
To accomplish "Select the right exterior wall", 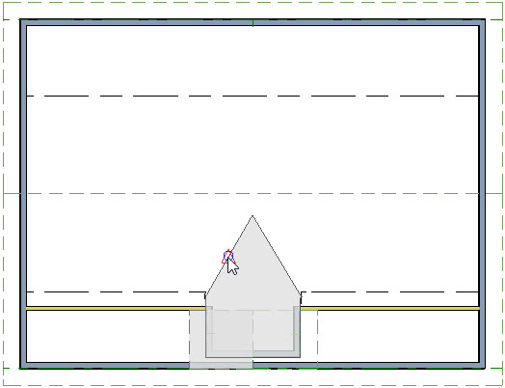I will pos(482,193).
